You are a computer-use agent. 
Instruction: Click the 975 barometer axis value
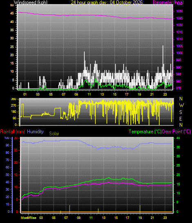tap(178, 88)
